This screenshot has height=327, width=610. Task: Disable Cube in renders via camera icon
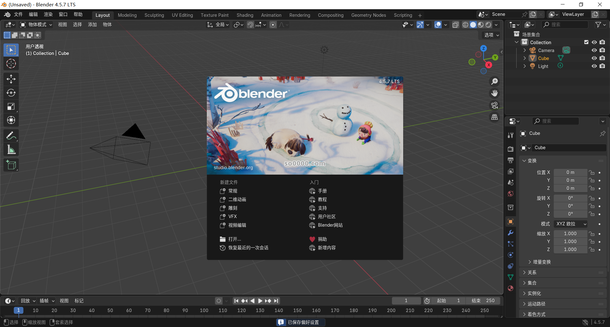[602, 58]
